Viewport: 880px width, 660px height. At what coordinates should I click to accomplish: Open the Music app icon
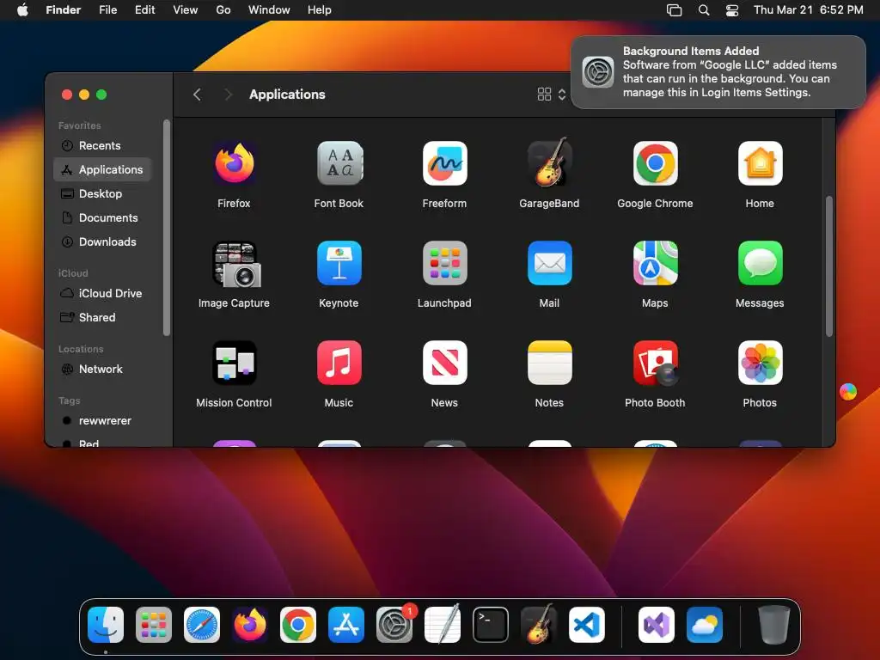(339, 364)
